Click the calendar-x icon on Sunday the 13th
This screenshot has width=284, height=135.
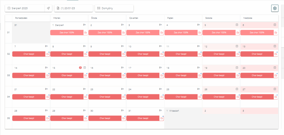[x=275, y=46]
